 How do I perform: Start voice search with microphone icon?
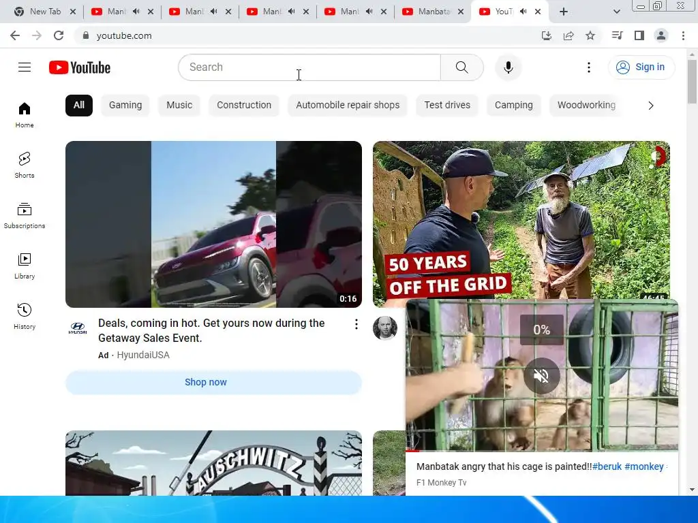[x=509, y=67]
